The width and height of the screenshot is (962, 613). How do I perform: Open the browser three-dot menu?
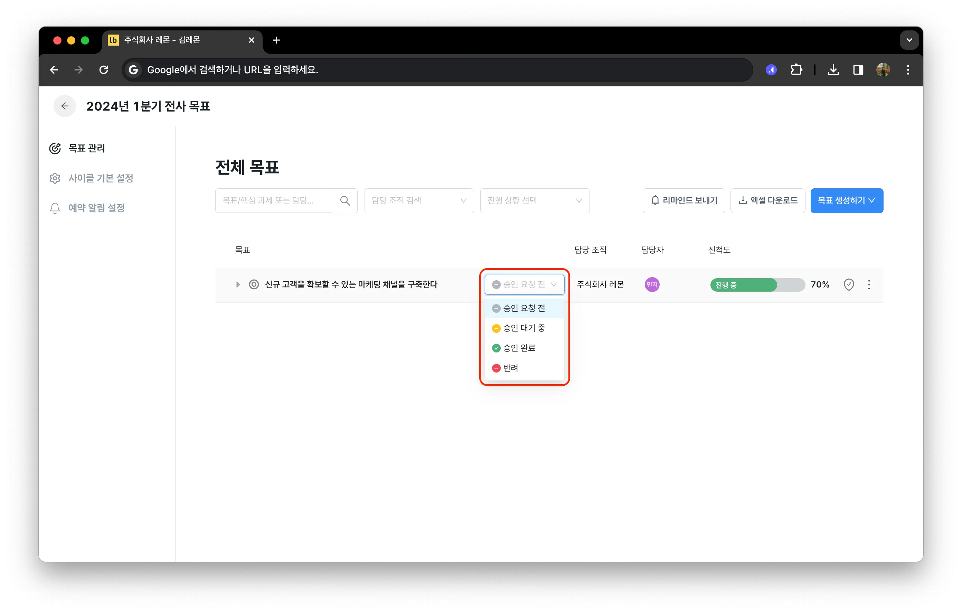tap(908, 70)
